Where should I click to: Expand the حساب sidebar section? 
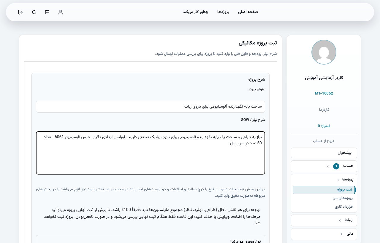(x=324, y=166)
